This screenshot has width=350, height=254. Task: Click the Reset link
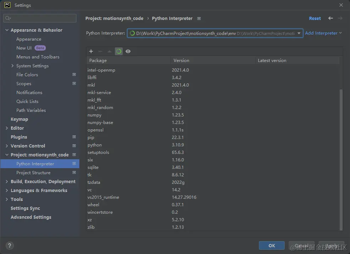pyautogui.click(x=315, y=18)
